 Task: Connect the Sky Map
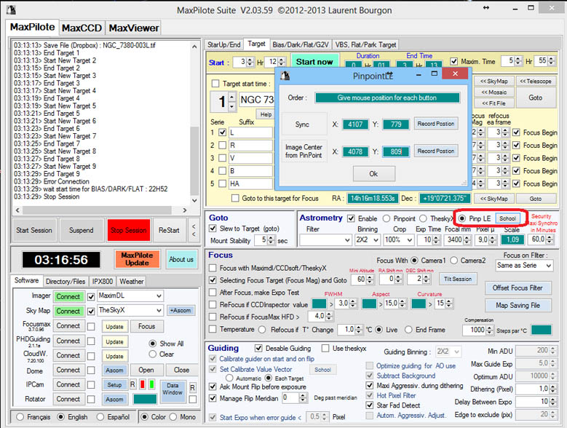(68, 311)
